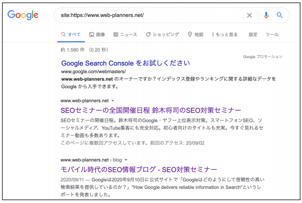Expand arrow beside www.web-planners.net URL
302x203 pixels.
[113, 100]
